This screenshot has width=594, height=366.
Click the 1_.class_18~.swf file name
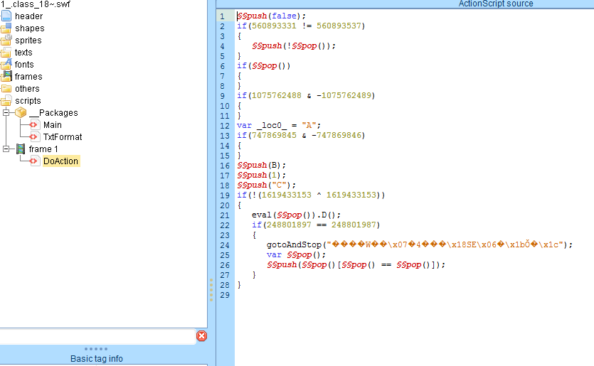(36, 4)
